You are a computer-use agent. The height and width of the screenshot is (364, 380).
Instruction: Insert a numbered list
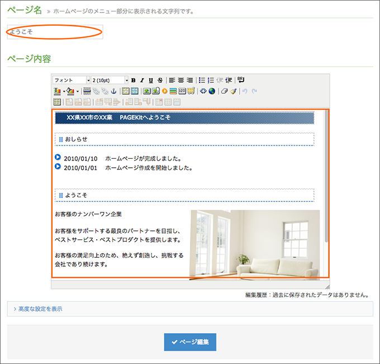click(x=211, y=81)
